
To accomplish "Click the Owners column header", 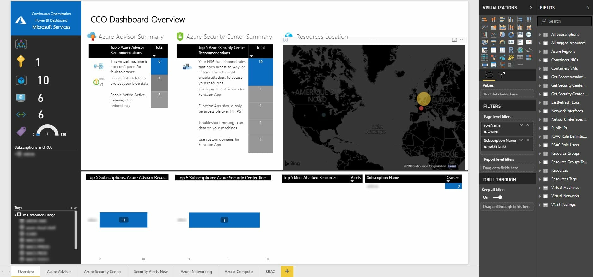I will coord(453,178).
